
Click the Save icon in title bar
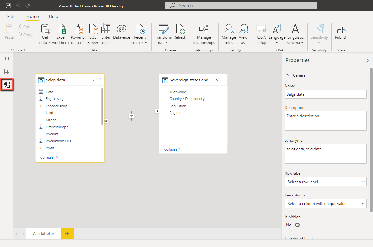coord(8,6)
